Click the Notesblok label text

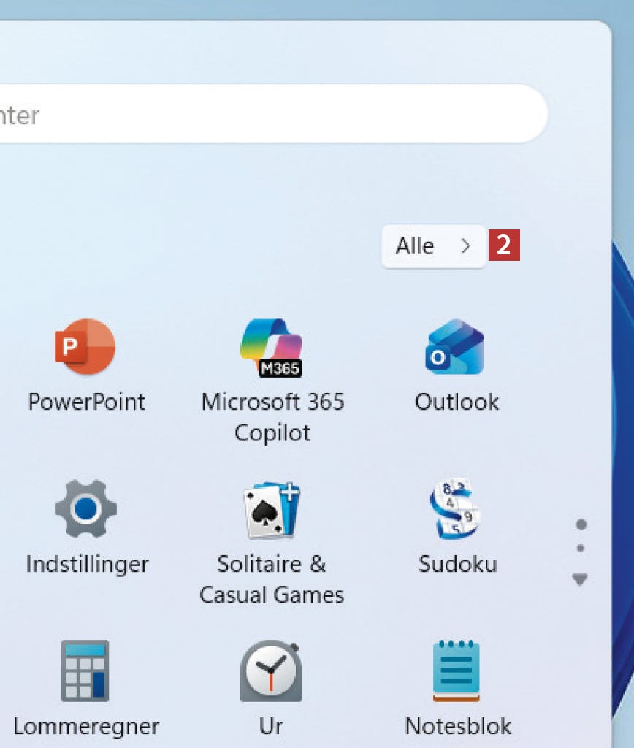458,726
